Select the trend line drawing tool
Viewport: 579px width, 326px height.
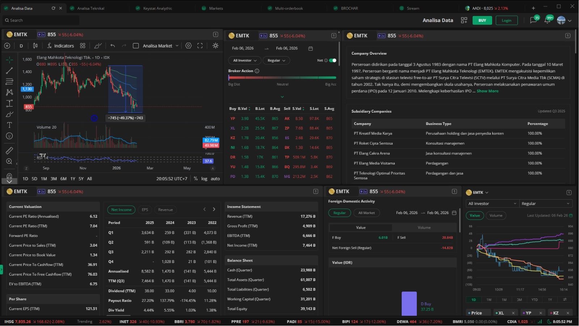pyautogui.click(x=9, y=71)
